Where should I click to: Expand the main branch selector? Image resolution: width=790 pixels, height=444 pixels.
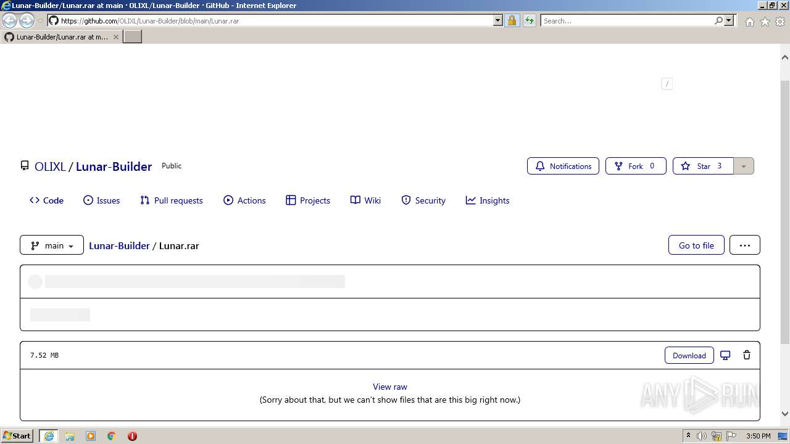click(x=52, y=245)
